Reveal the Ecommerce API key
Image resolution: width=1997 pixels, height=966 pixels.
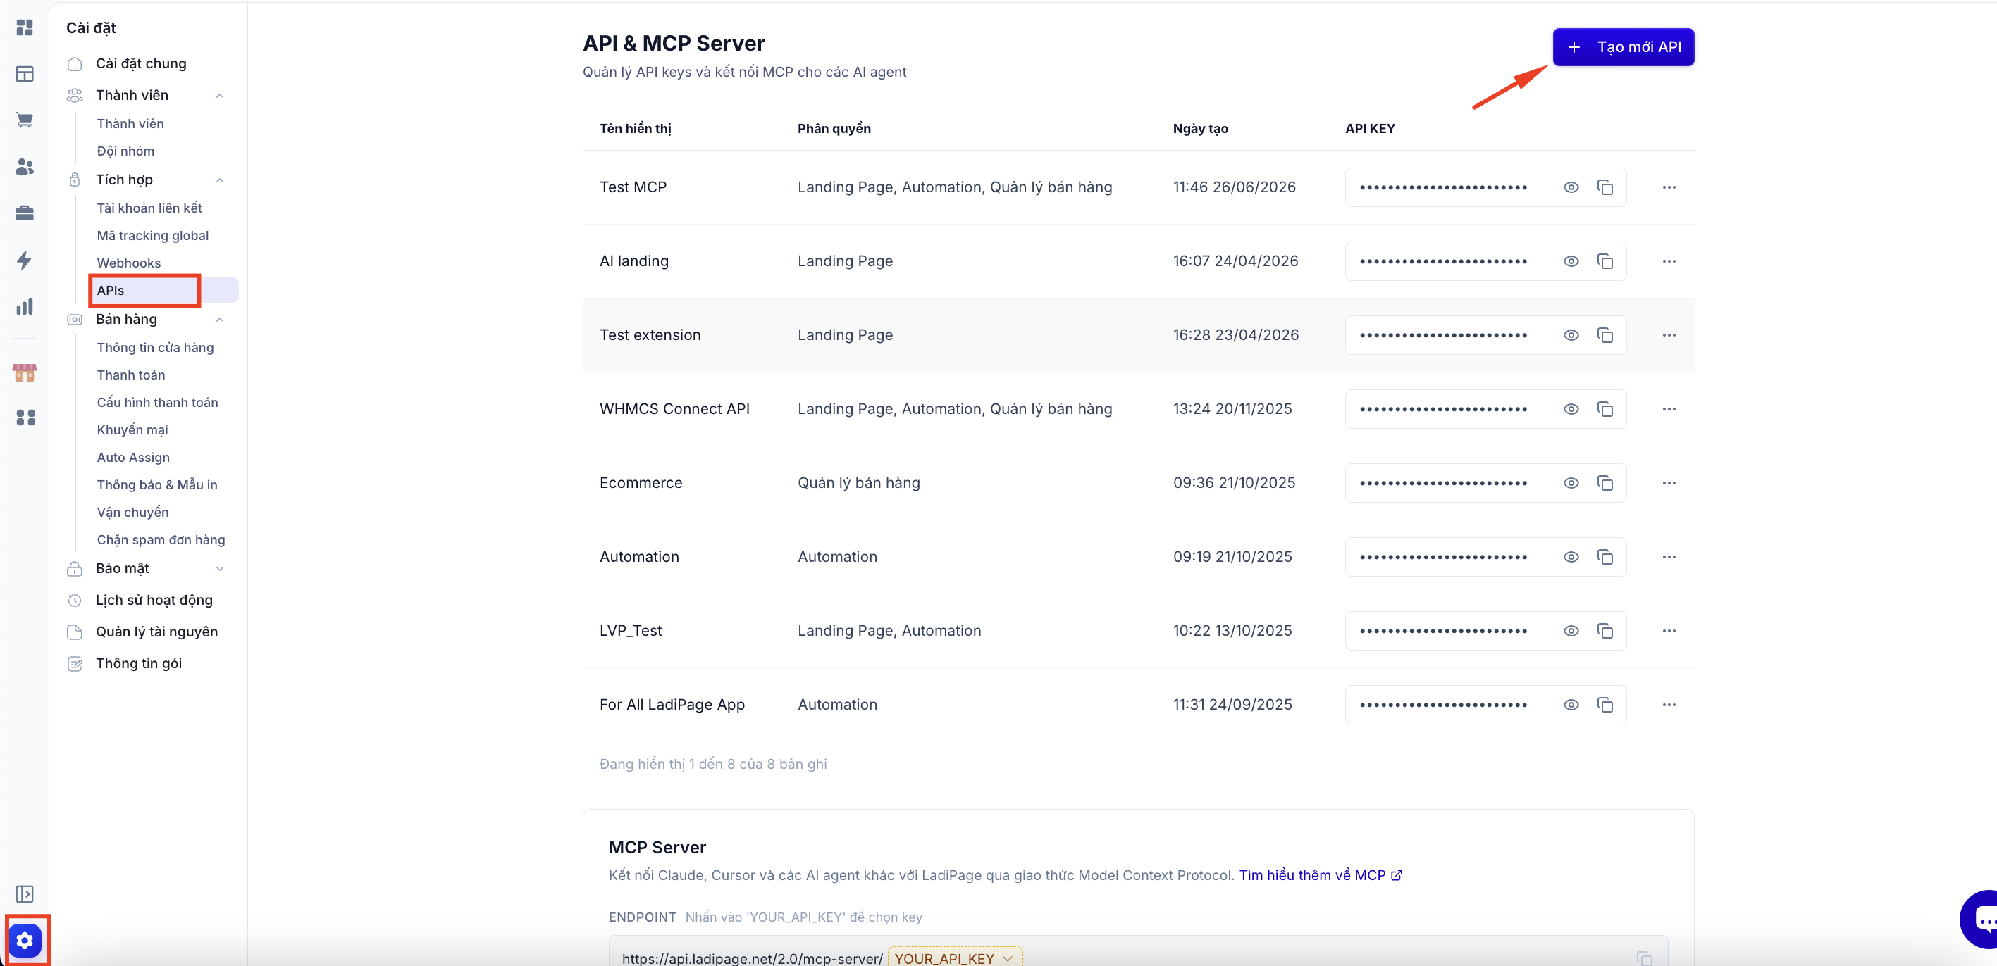click(1571, 484)
